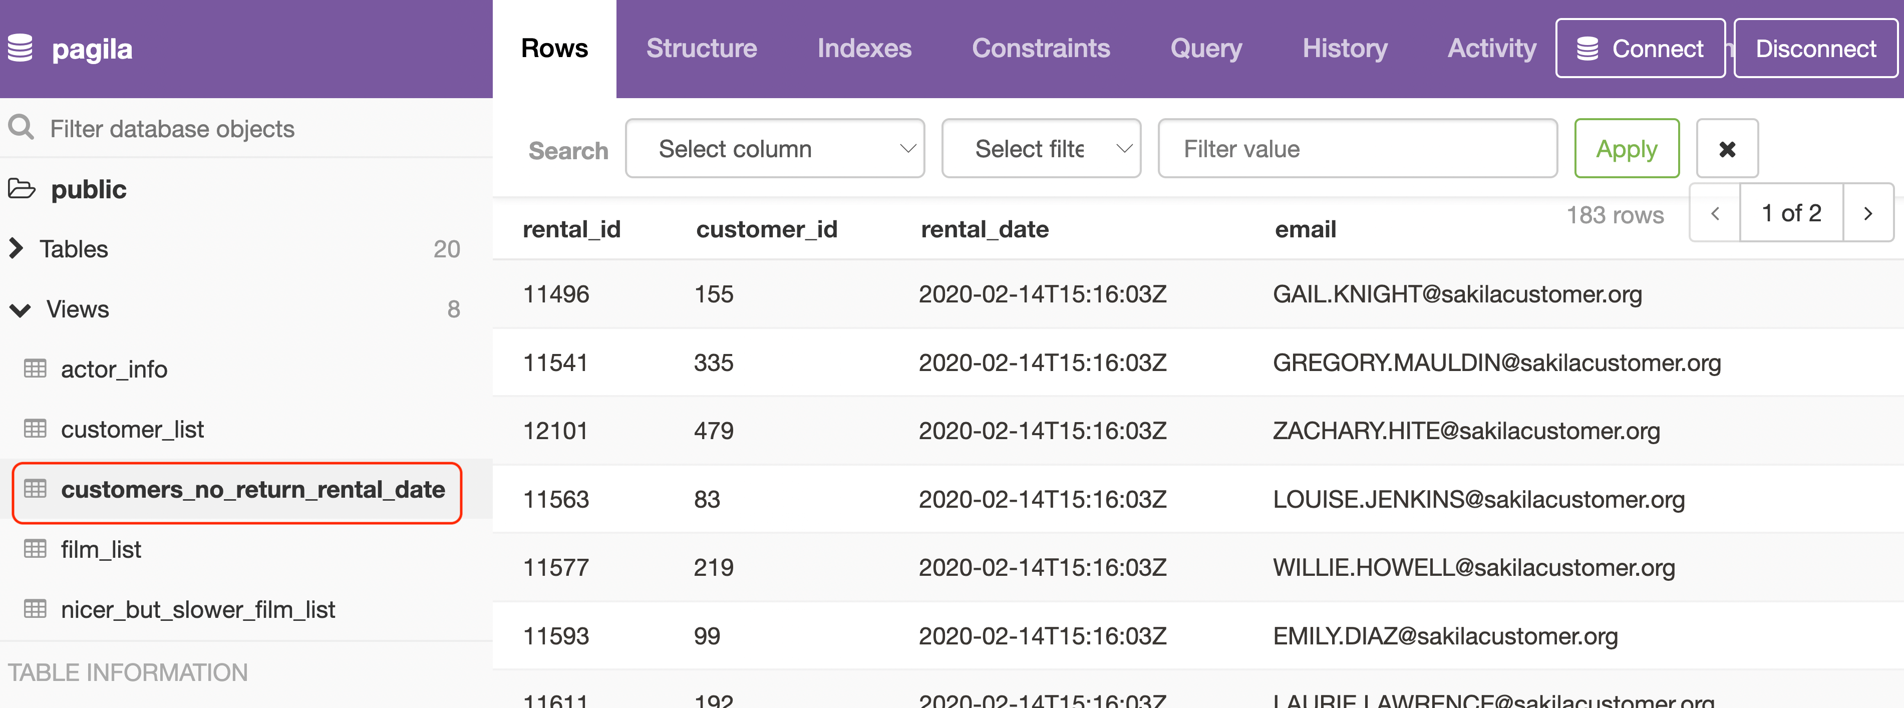The height and width of the screenshot is (708, 1904).
Task: Expand the Tables section
Action: 16,248
